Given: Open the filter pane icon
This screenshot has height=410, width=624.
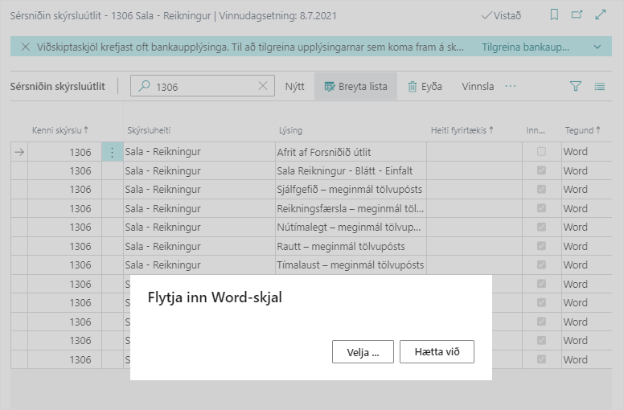Looking at the screenshot, I should [x=575, y=86].
